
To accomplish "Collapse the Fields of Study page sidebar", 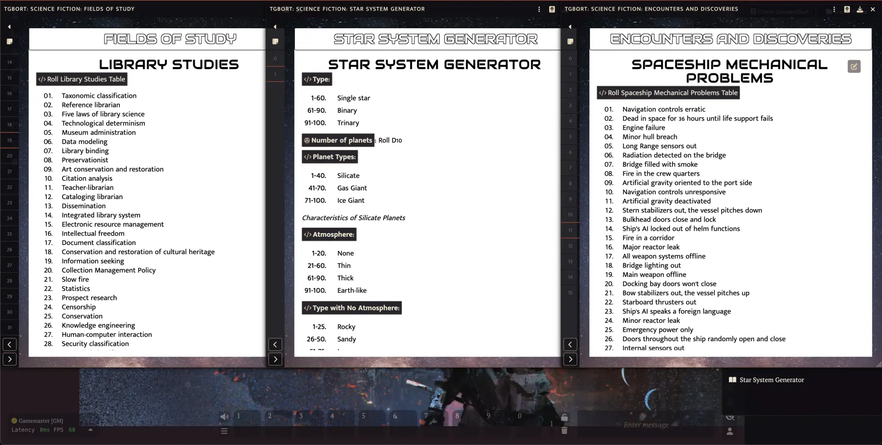I will [x=9, y=27].
